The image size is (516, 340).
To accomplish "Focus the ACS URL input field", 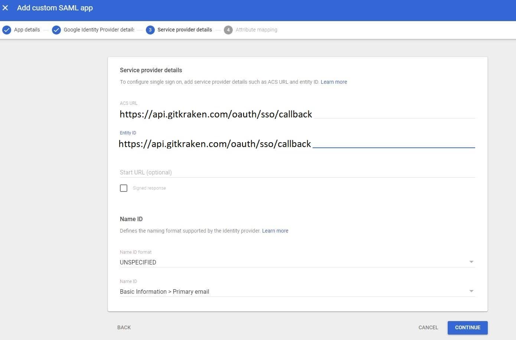I will (x=297, y=114).
